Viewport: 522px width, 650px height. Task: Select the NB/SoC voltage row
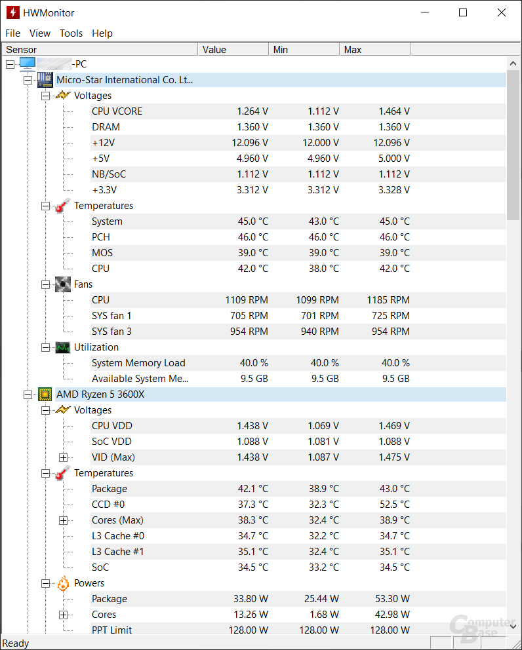[x=298, y=174]
